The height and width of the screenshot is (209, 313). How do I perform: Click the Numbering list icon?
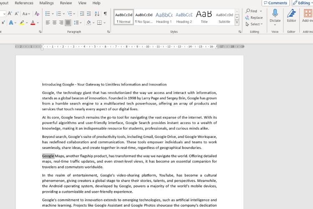(x=59, y=14)
